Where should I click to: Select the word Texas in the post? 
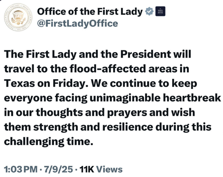19,83
